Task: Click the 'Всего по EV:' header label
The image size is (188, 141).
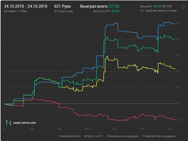Action: pyautogui.click(x=102, y=11)
